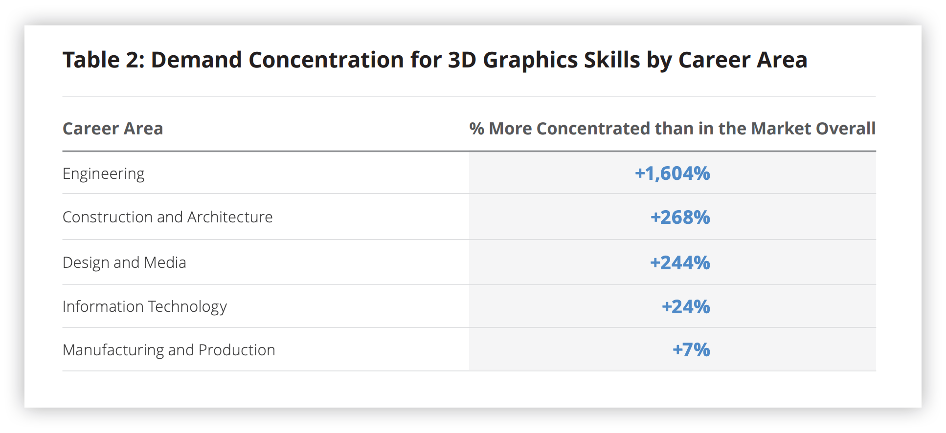Click the +1,604% value
The image size is (946, 433).
click(x=672, y=173)
